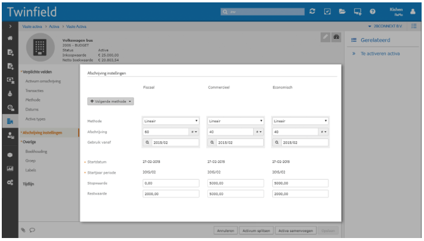Click the Annuleren button

[x=225, y=230]
